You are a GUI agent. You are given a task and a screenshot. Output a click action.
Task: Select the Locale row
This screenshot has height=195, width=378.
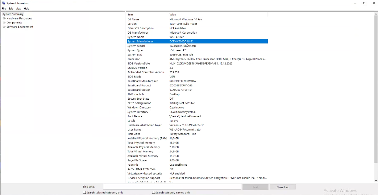(197, 121)
